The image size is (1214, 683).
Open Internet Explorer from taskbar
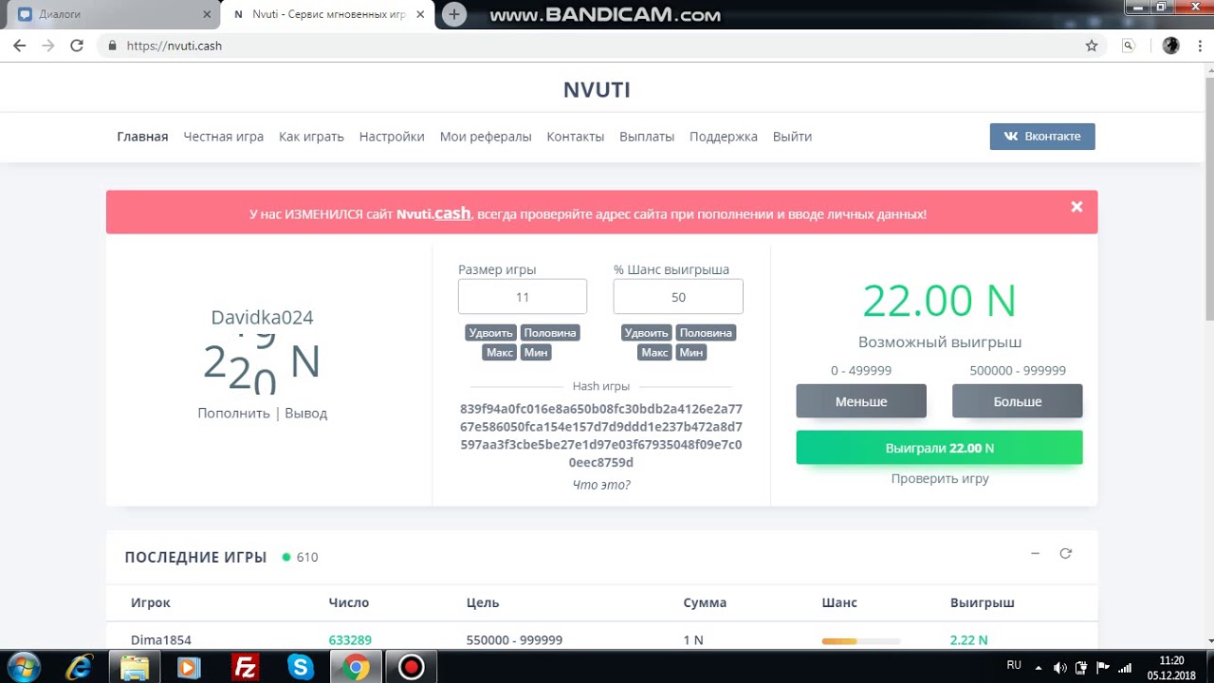tap(80, 667)
